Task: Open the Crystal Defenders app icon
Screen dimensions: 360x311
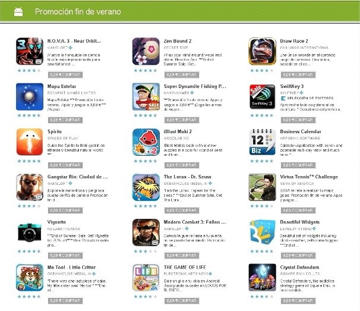Action: pyautogui.click(x=262, y=278)
